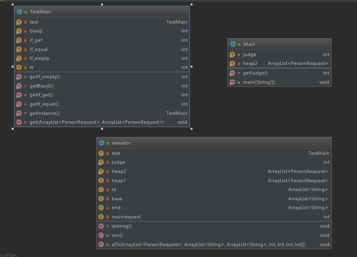Click the field icon for id in elevator
Image resolution: width=357 pixels, height=257 pixels.
coord(101,190)
